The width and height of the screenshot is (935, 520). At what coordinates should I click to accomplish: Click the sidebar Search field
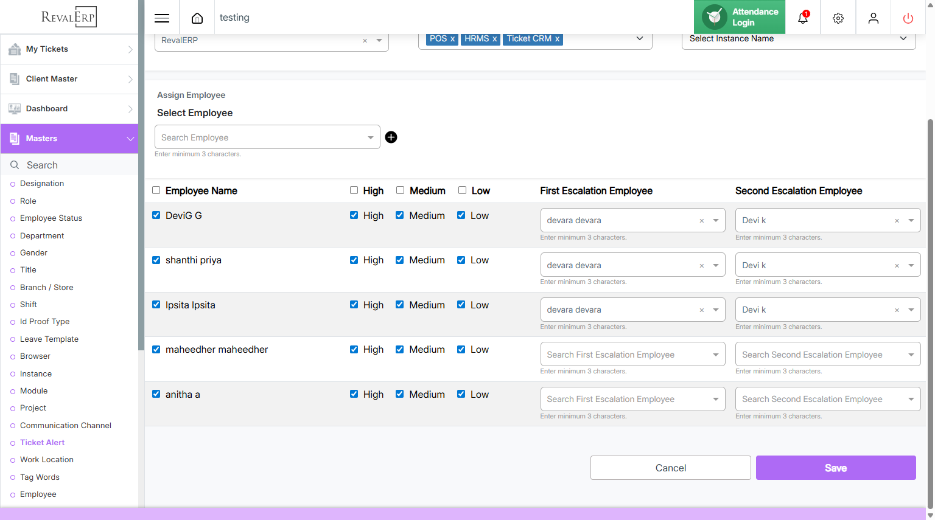(73, 165)
